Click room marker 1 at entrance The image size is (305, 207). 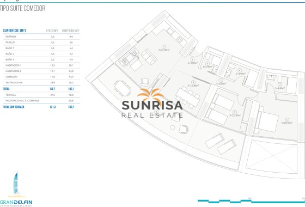pyautogui.click(x=192, y=60)
